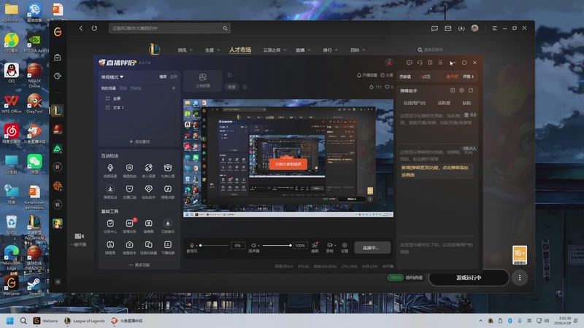Click the WeGame search input field
Screen dimensions: 584x328
169,28
